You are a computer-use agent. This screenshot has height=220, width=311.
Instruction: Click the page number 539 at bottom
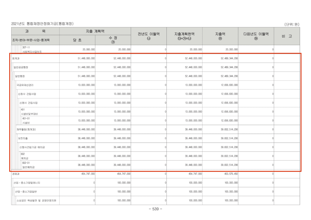(x=155, y=209)
